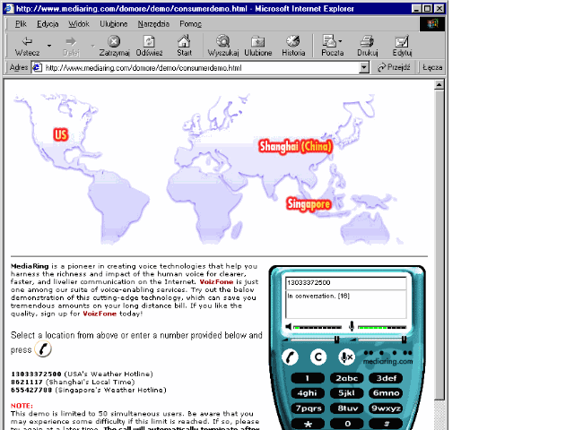This screenshot has height=430, width=574.
Task: Dial keypad button 1
Action: tap(308, 378)
